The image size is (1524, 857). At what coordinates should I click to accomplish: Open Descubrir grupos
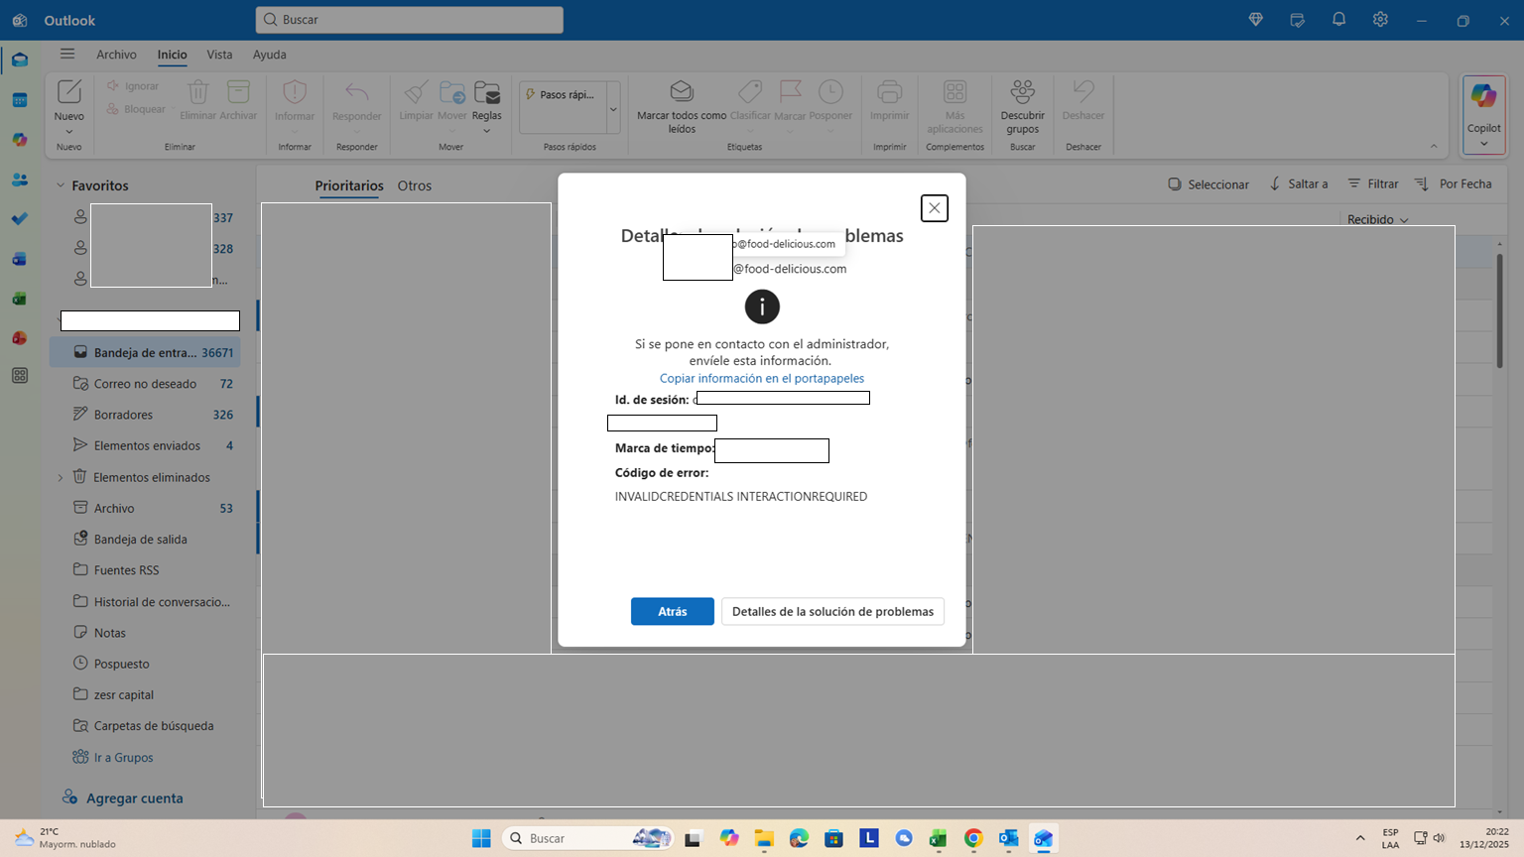[1022, 107]
